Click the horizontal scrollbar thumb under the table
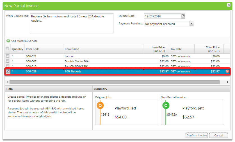 click(x=115, y=82)
